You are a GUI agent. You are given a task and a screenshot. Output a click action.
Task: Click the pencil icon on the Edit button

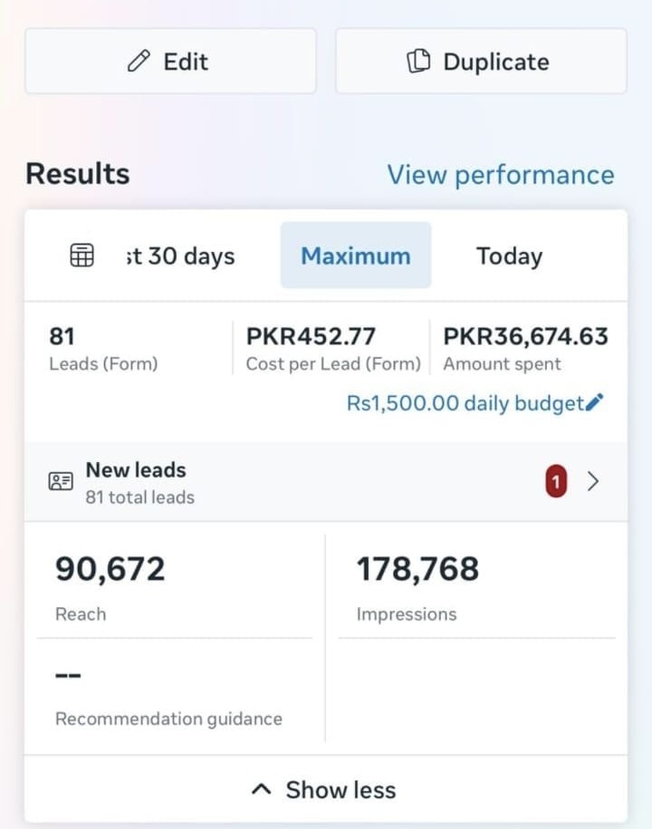click(139, 62)
